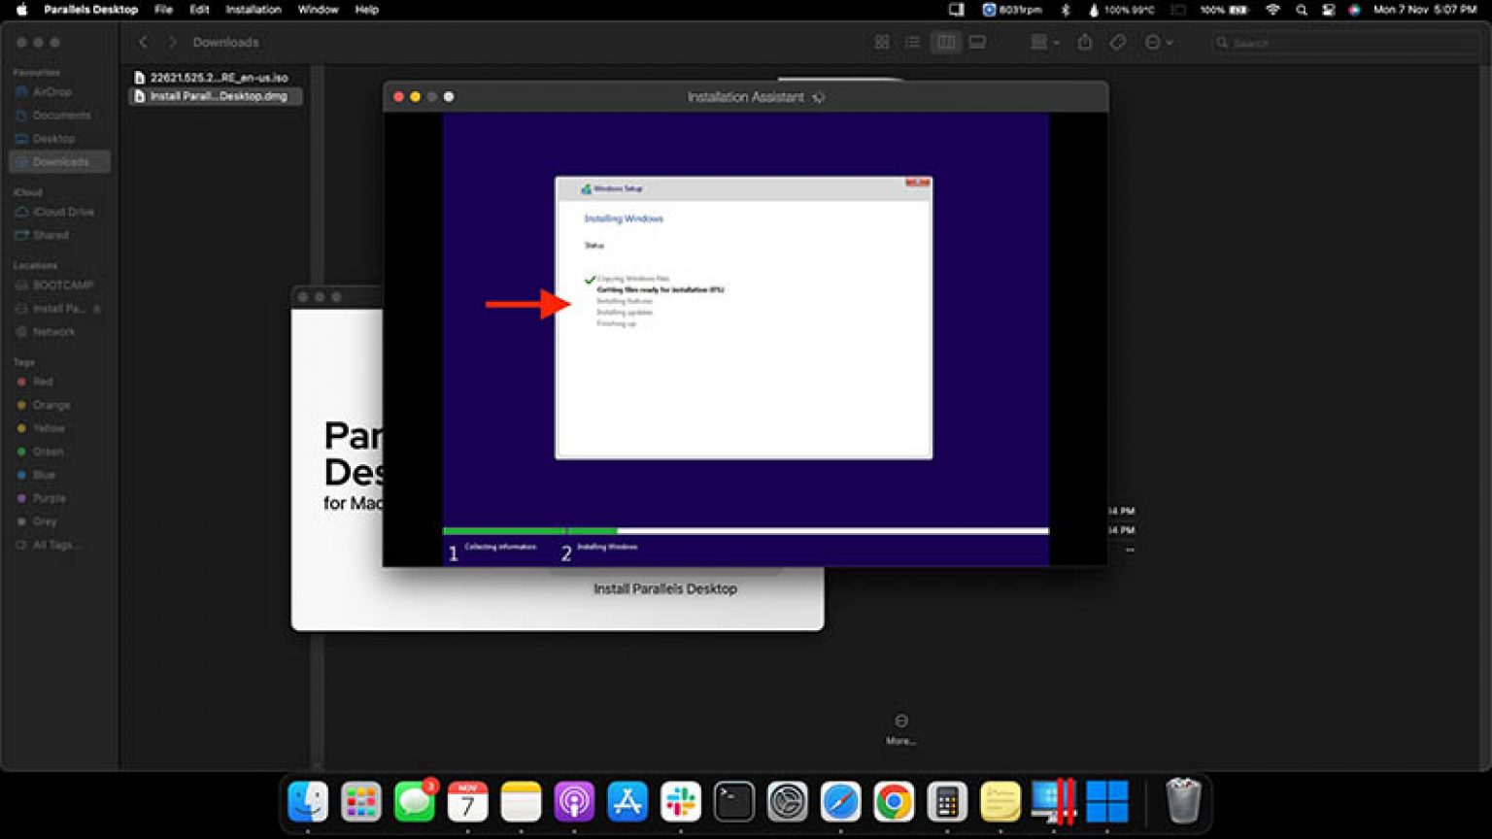Open the App Store from the Dock
Image resolution: width=1492 pixels, height=839 pixels.
(x=627, y=802)
